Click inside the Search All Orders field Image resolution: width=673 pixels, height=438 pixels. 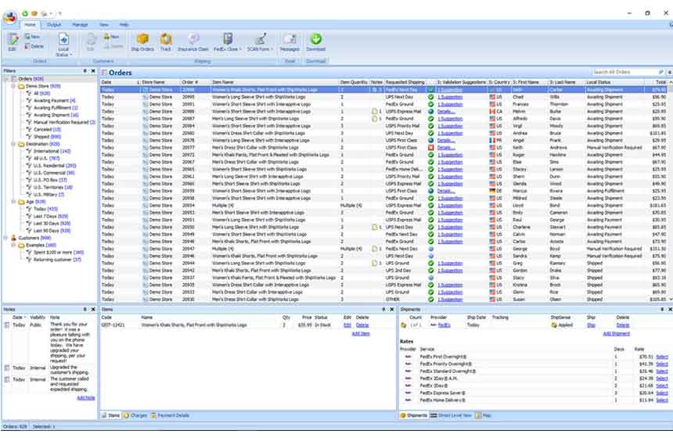(624, 72)
